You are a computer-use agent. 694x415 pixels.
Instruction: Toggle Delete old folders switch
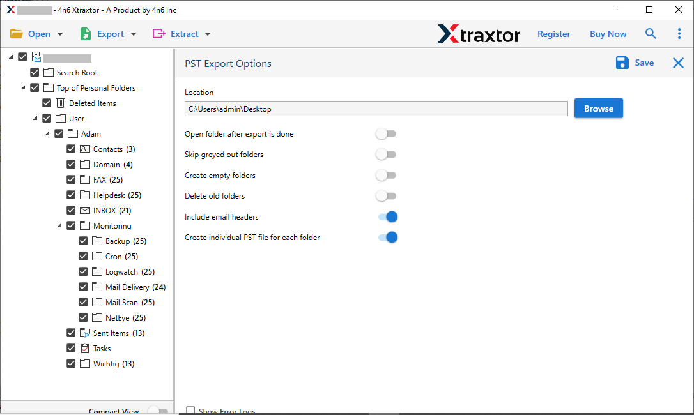pyautogui.click(x=386, y=195)
